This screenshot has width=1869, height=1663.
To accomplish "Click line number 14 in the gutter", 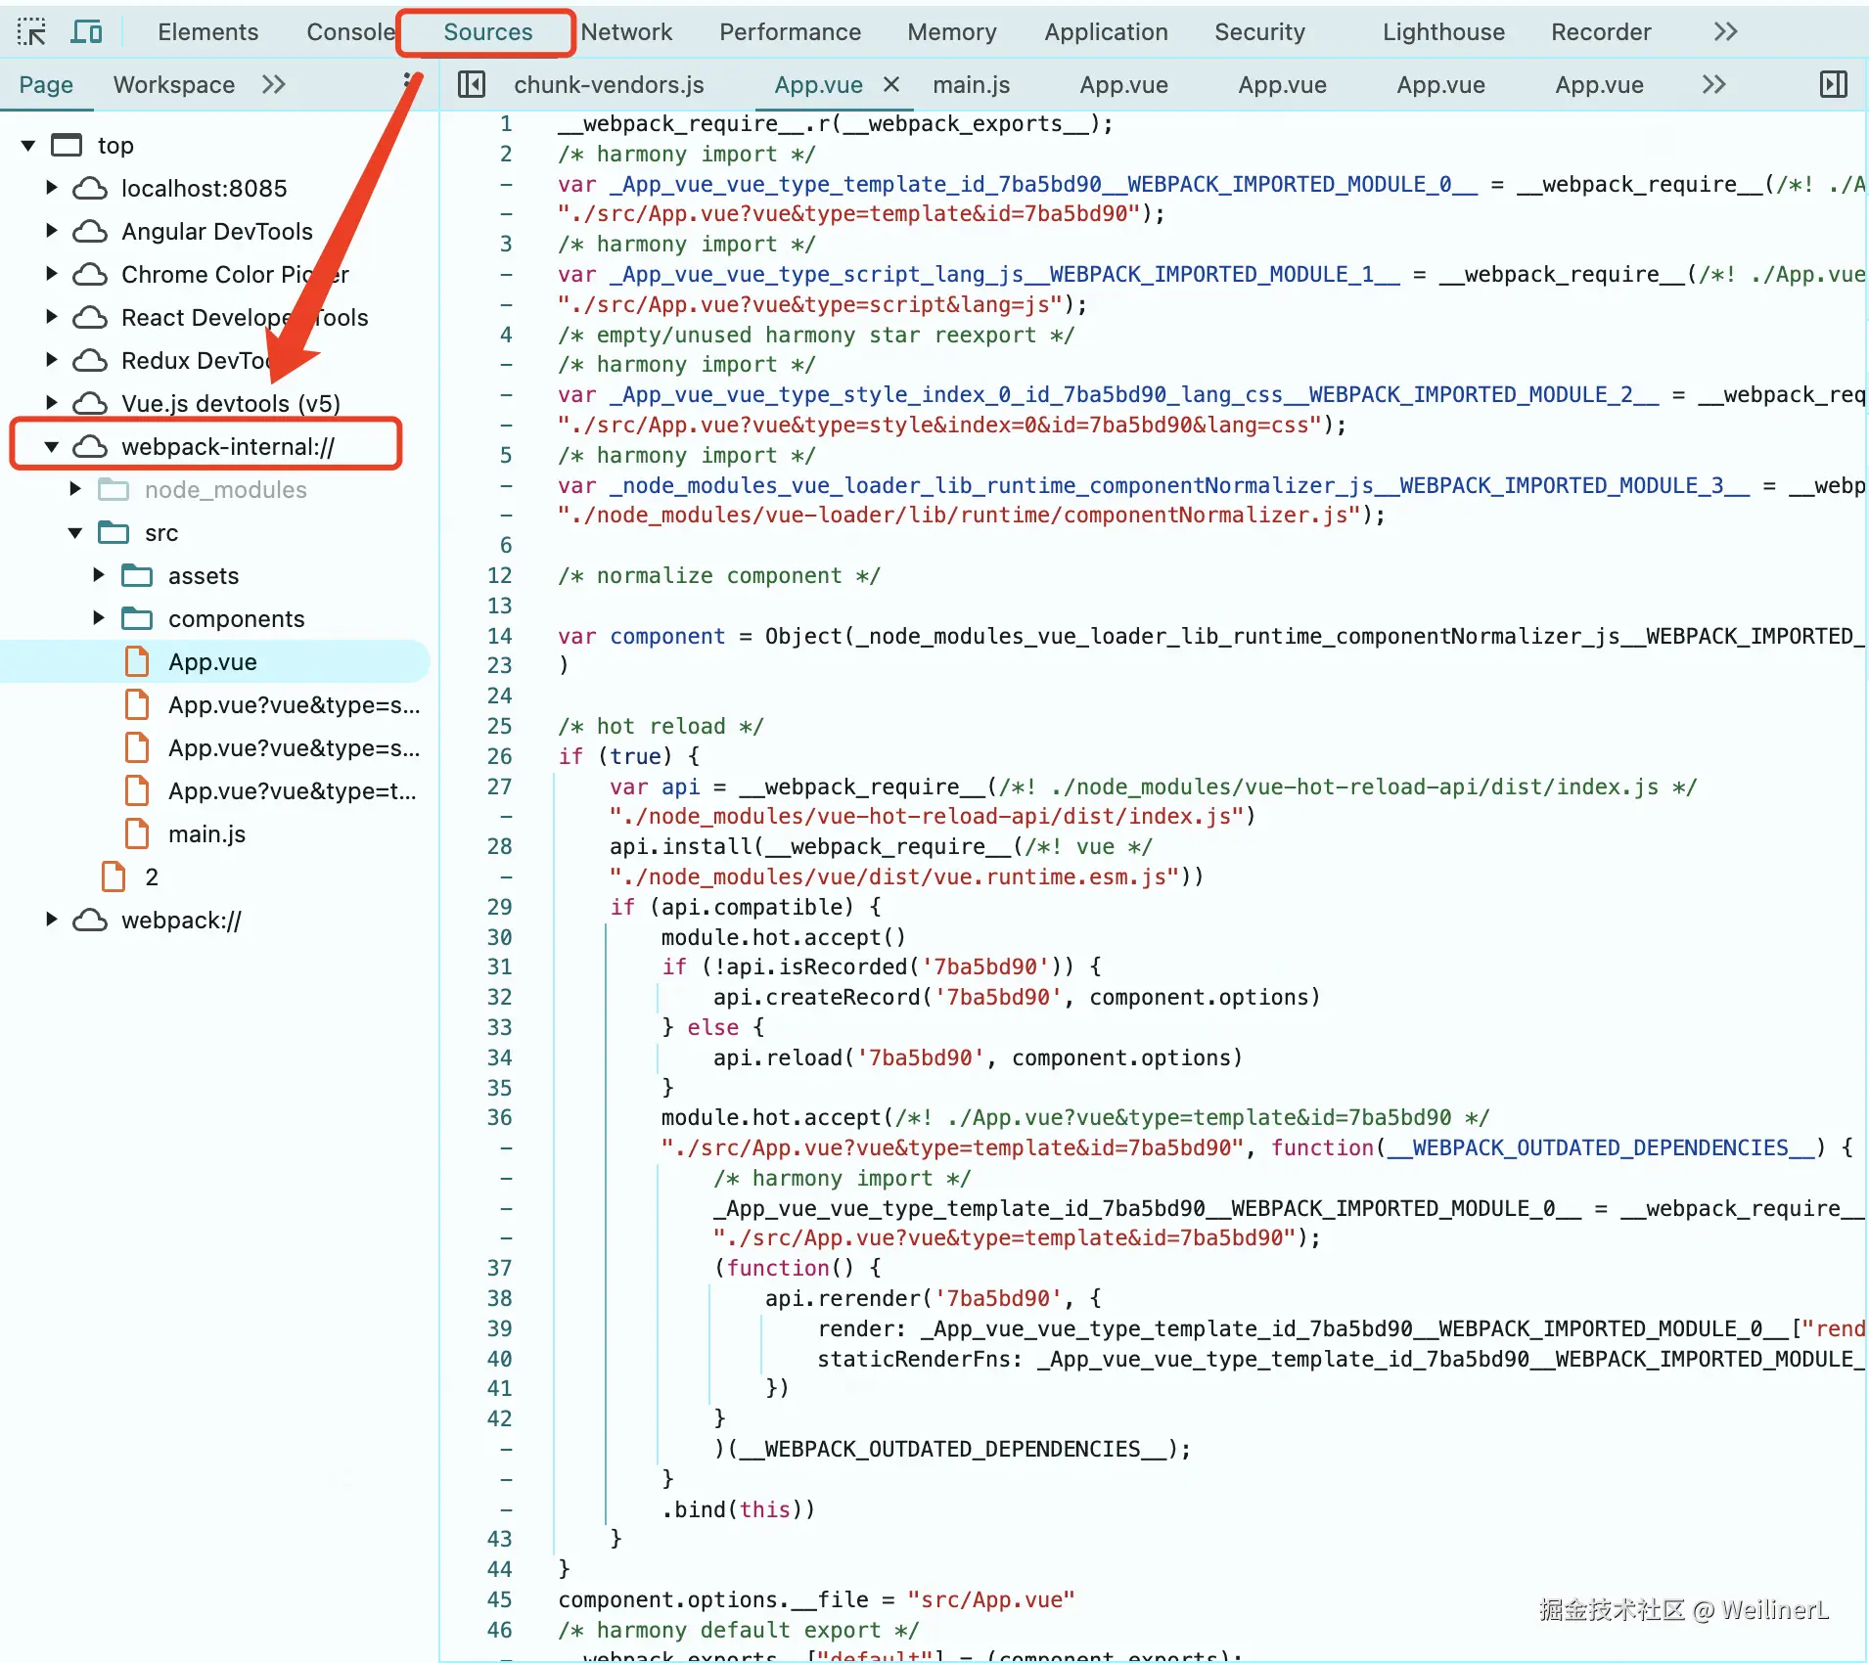I will (500, 636).
